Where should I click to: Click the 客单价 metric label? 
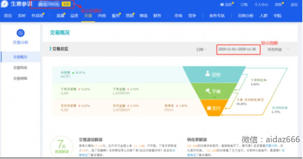[x=169, y=106]
